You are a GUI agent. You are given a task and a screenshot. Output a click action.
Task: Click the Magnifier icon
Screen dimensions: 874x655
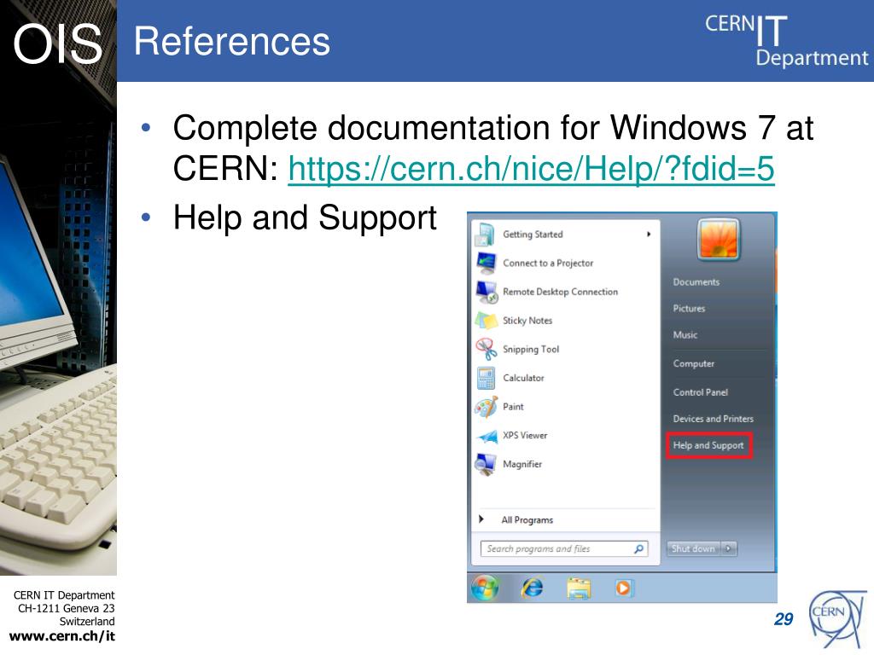(486, 465)
